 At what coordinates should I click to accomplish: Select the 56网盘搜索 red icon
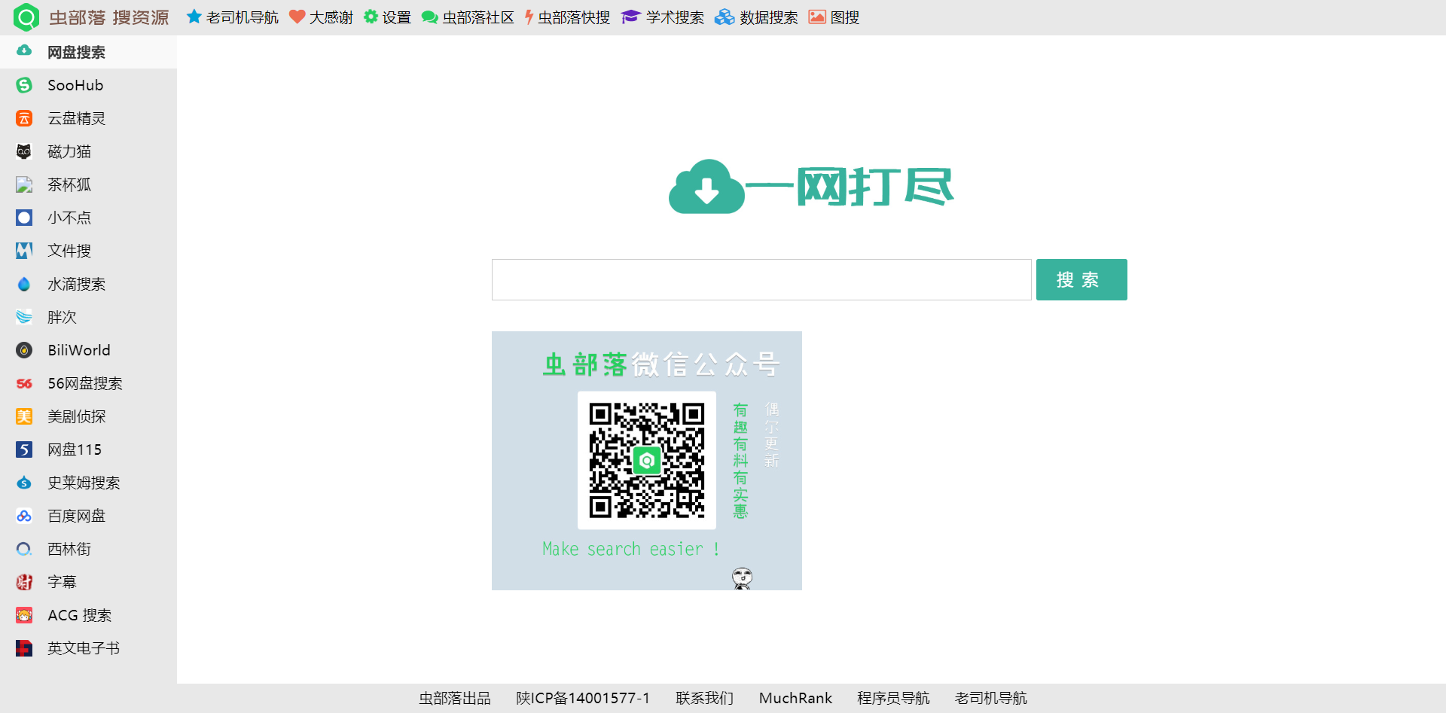24,383
